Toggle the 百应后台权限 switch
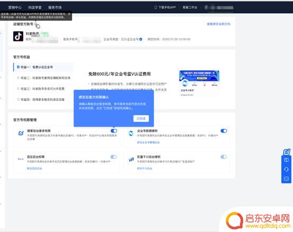Image resolution: width=293 pixels, height=232 pixels. point(113,157)
